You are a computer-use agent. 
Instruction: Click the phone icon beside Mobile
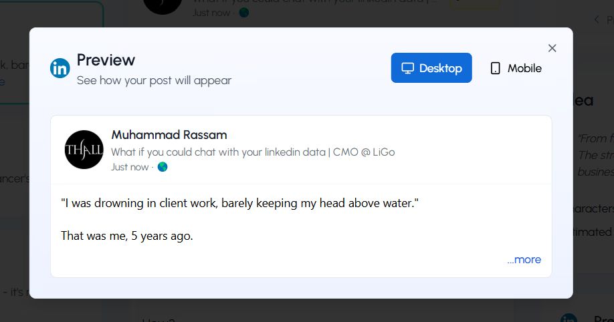point(496,68)
